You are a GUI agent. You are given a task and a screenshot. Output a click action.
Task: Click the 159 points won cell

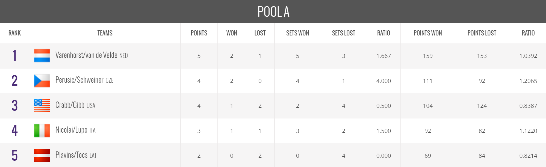(427, 56)
